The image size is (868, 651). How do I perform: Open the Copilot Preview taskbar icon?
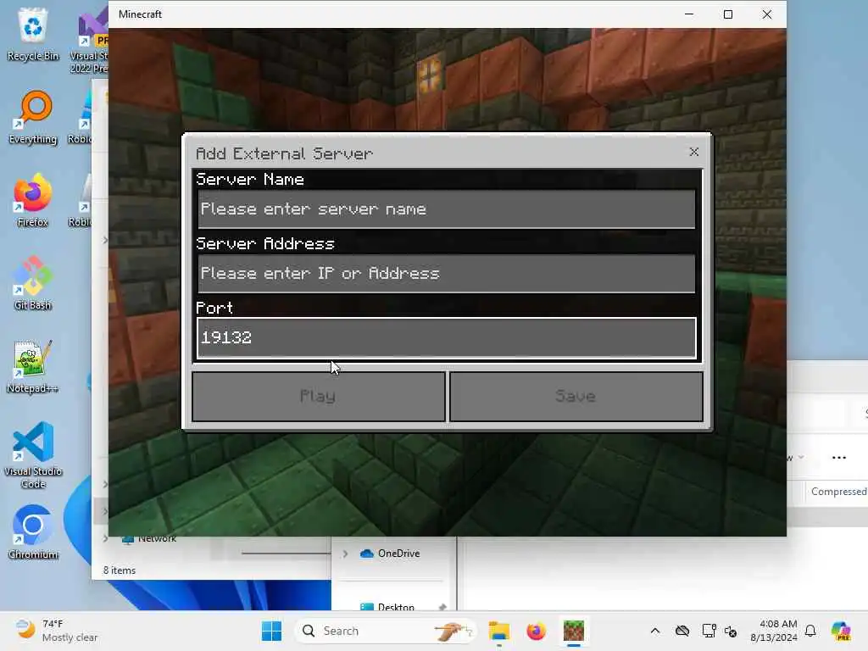[x=841, y=631]
